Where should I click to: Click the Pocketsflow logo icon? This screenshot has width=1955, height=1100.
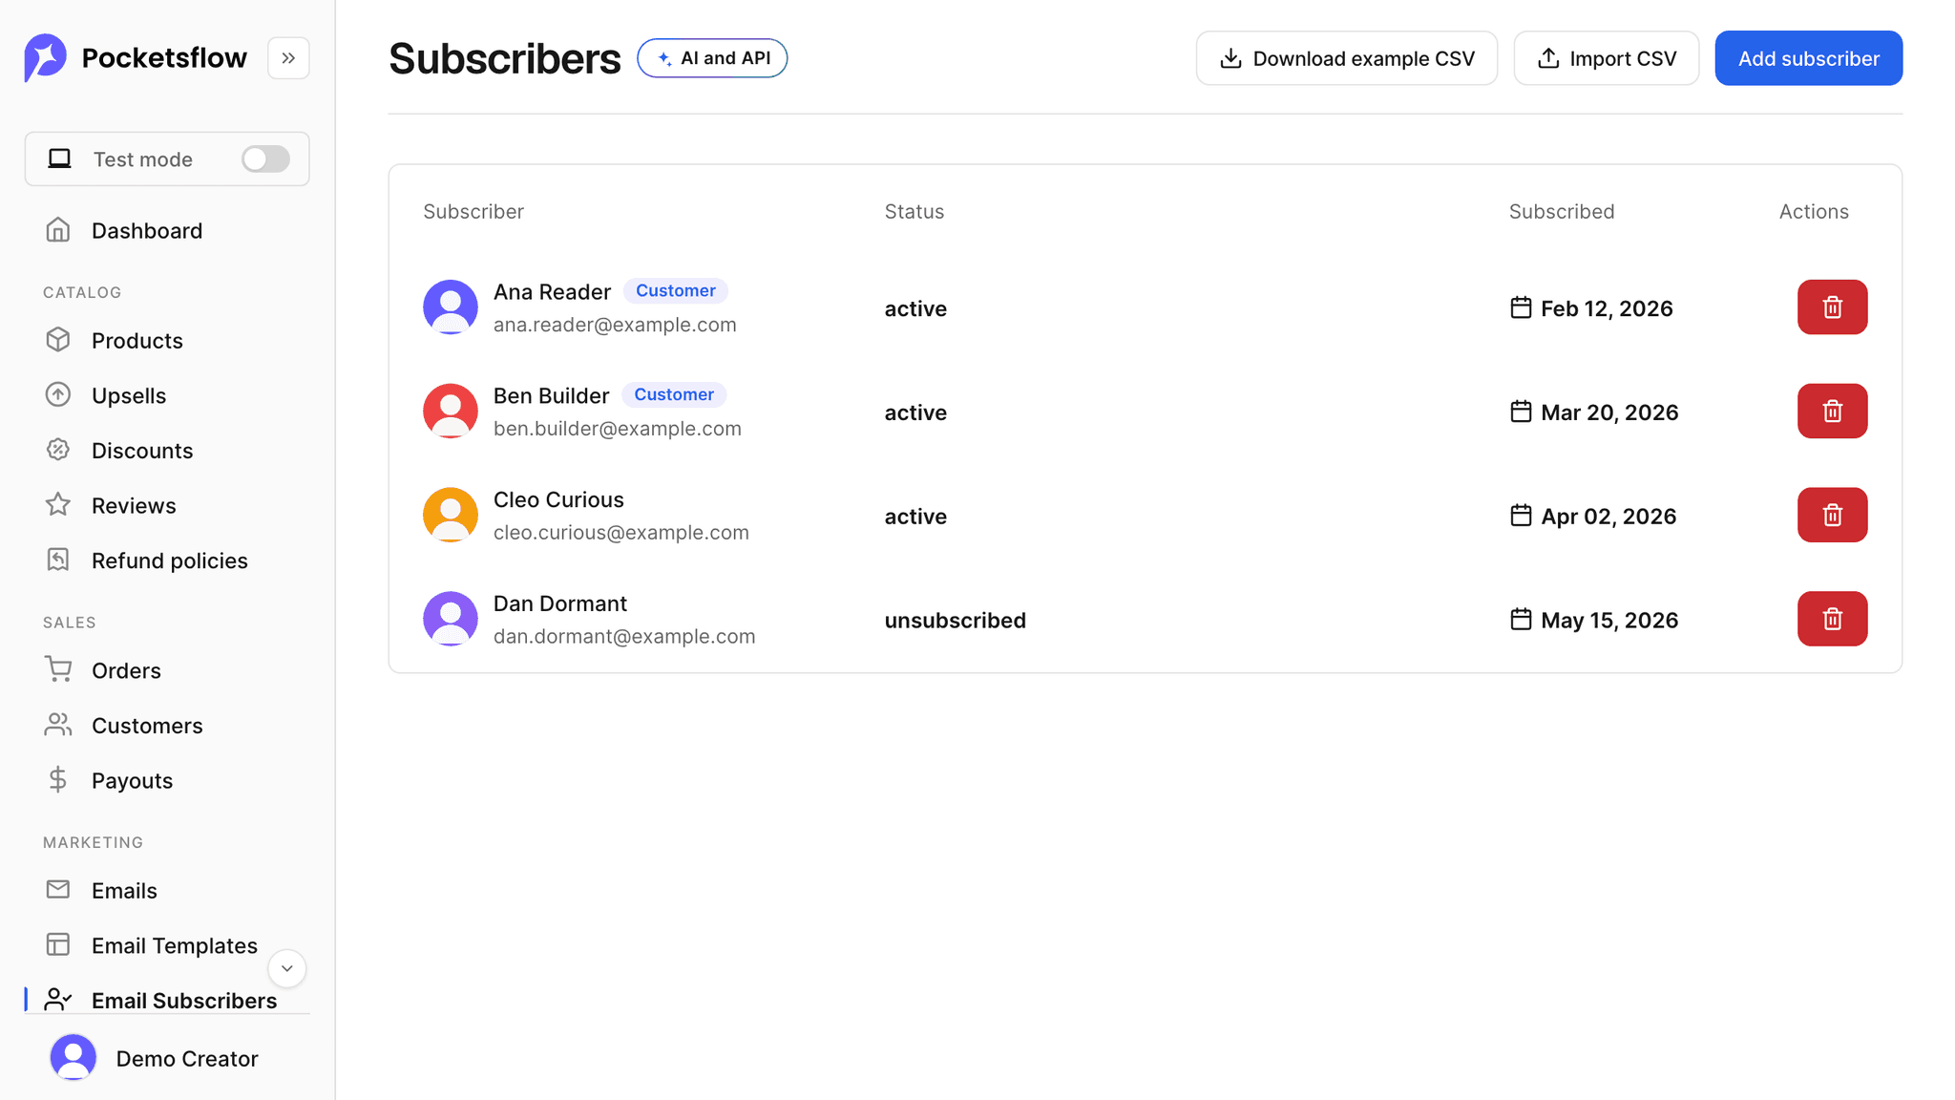coord(45,58)
